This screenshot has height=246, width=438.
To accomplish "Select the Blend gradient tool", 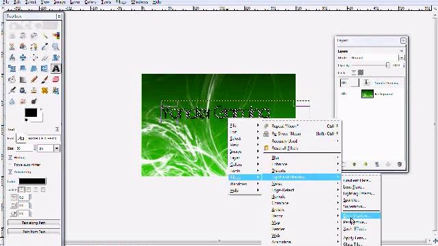I will click(x=23, y=79).
